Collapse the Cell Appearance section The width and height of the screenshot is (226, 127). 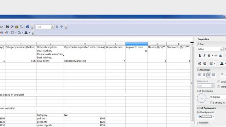[x=198, y=108]
